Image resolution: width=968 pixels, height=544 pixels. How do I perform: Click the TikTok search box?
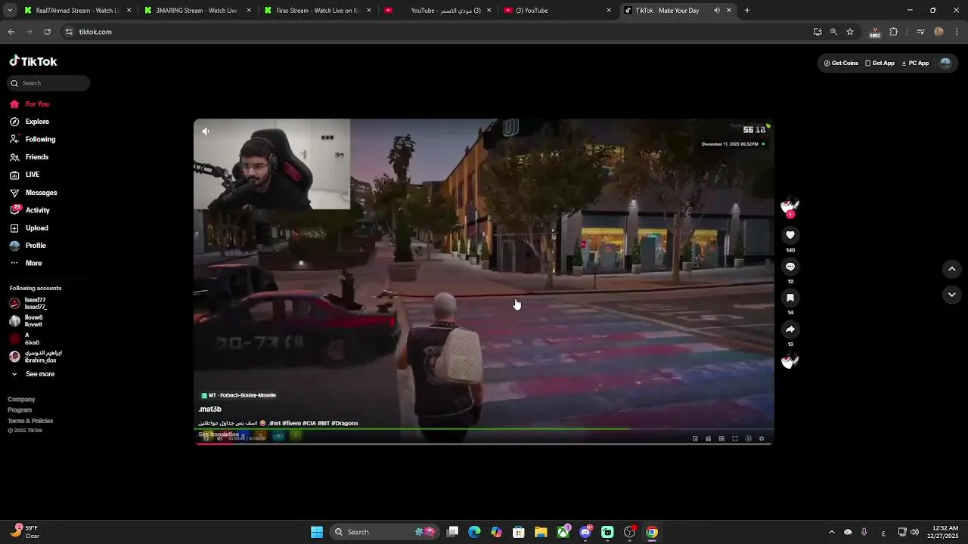point(48,83)
